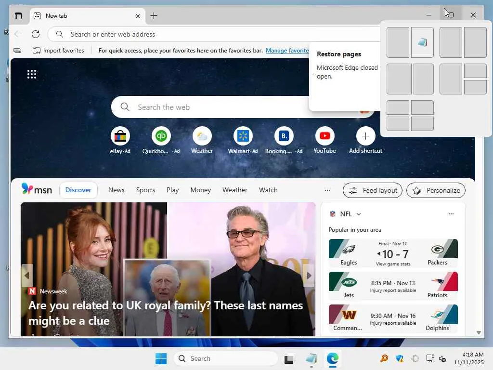Switch to the Weather feed tab
This screenshot has height=370, width=493.
[235, 190]
